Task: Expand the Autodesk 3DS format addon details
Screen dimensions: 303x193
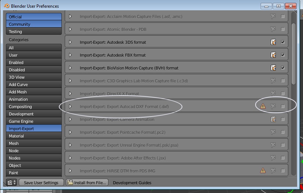Action: point(70,42)
